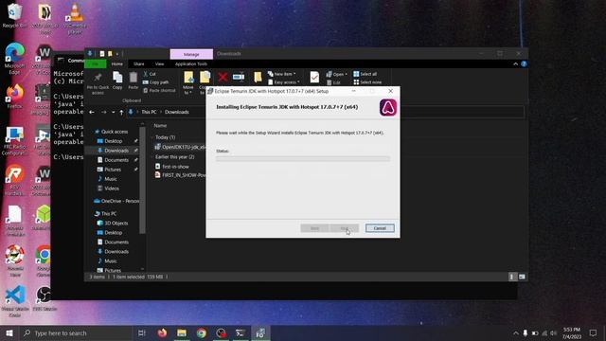Select the first-in-show file
The image size is (606, 341).
[172, 167]
